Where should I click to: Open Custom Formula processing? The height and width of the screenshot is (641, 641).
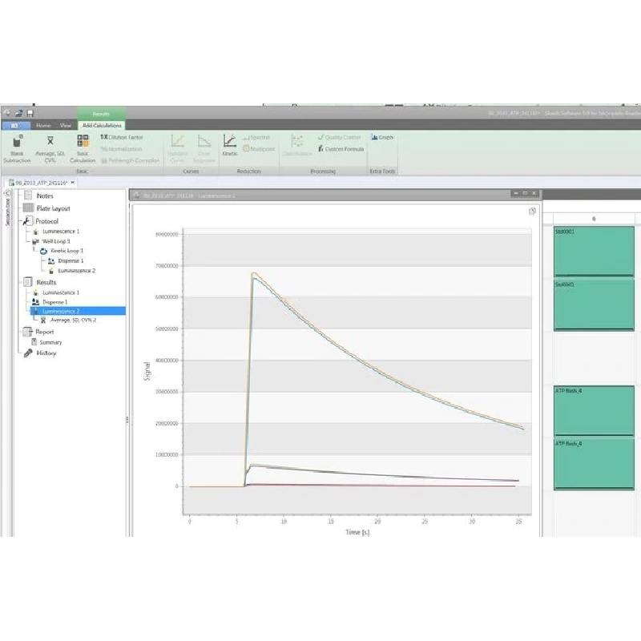(x=341, y=149)
